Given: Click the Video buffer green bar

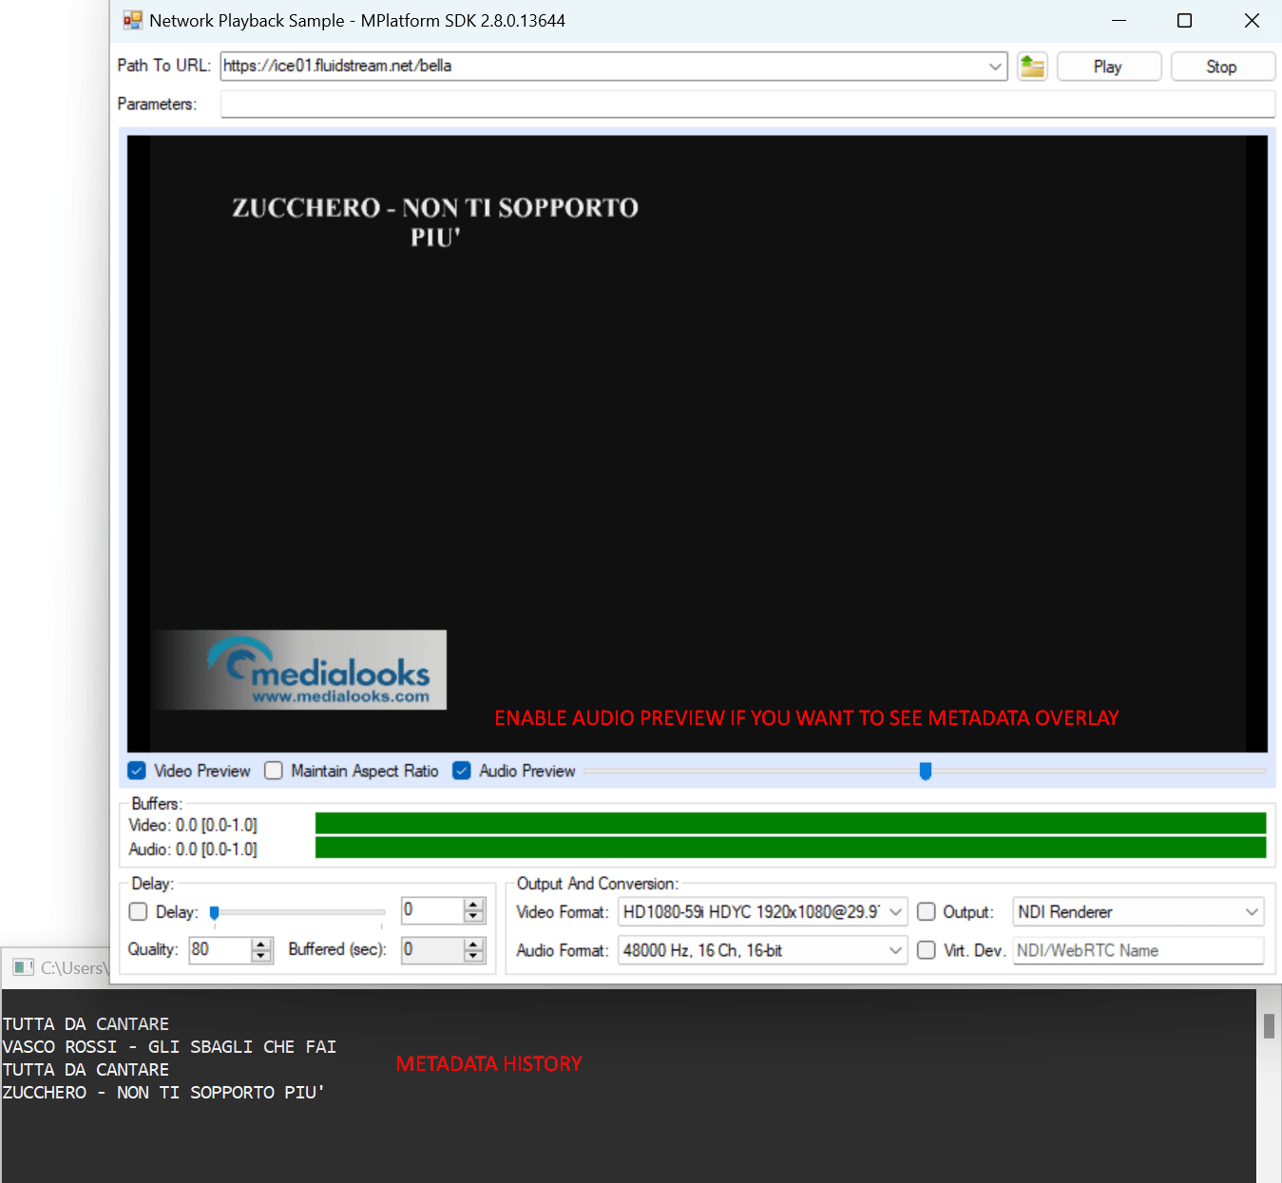Looking at the screenshot, I should point(791,823).
